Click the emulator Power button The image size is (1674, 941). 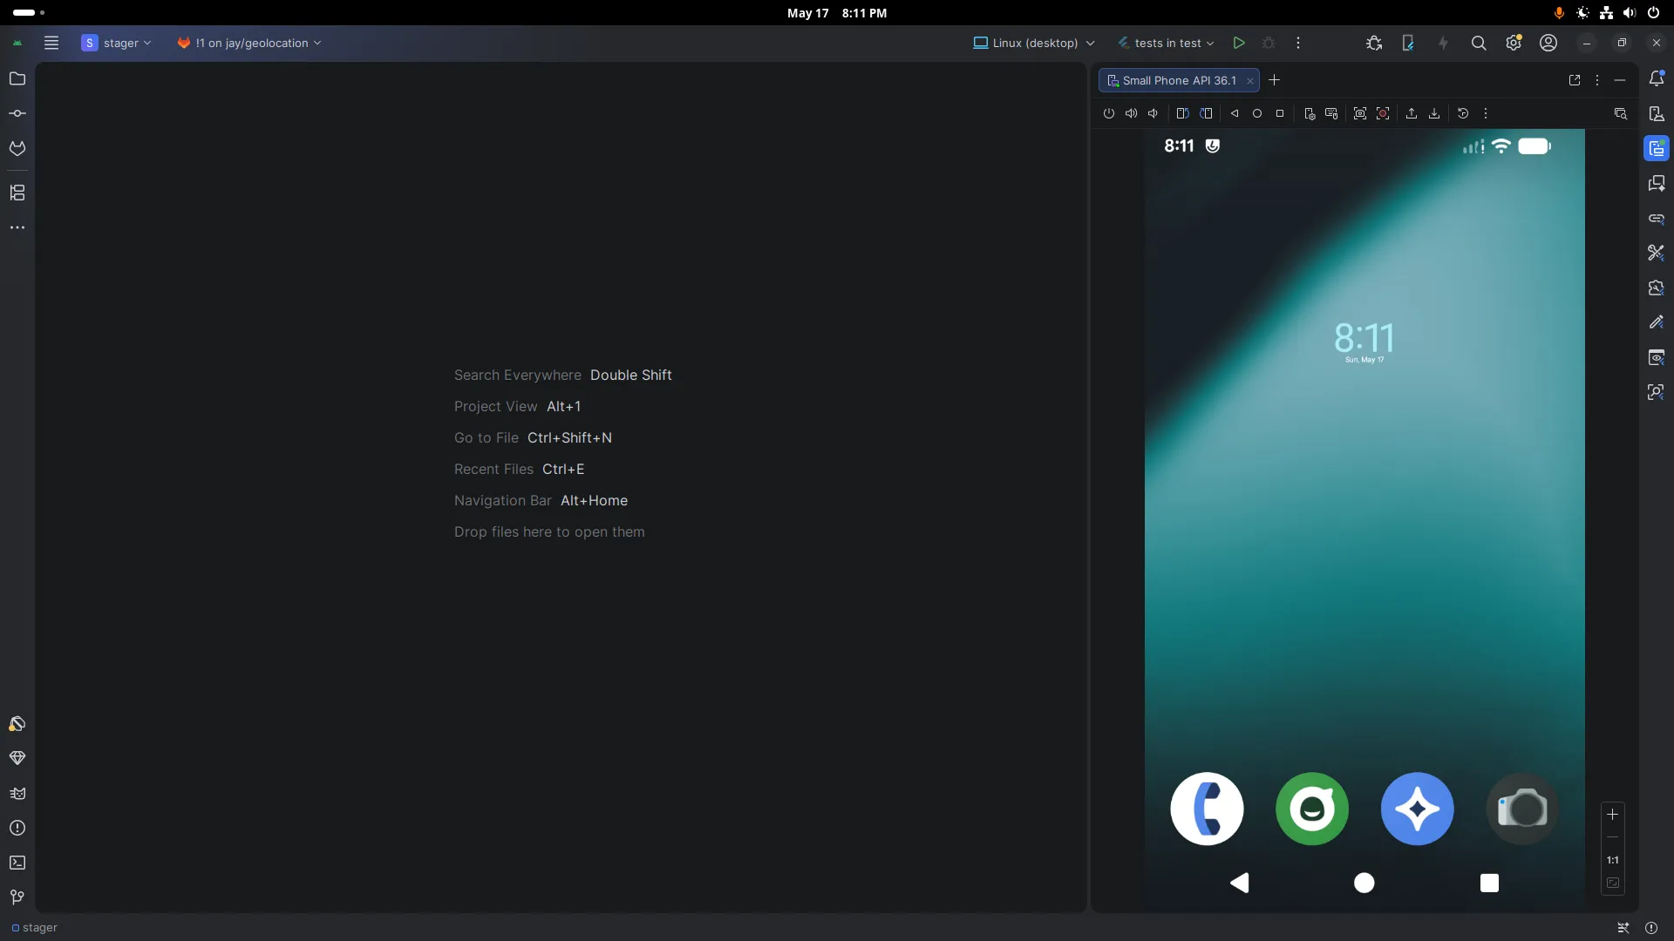pos(1109,113)
